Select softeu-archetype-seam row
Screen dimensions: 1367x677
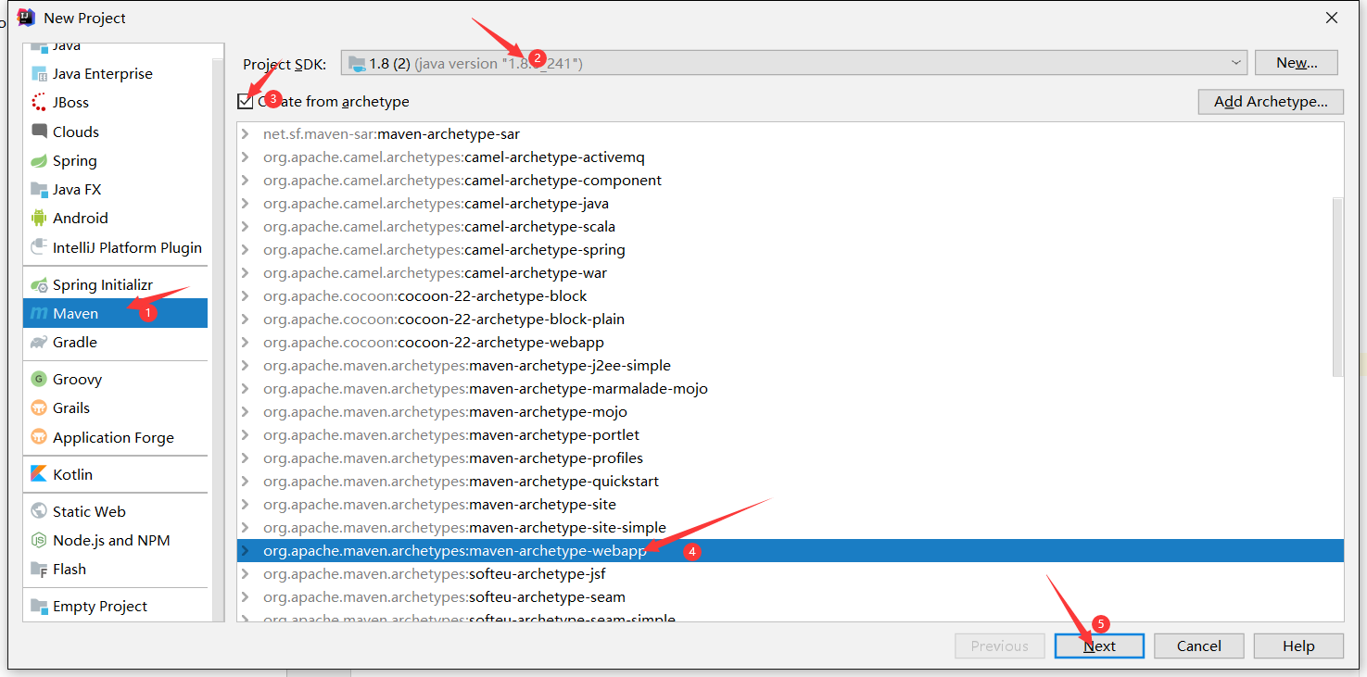pos(791,597)
